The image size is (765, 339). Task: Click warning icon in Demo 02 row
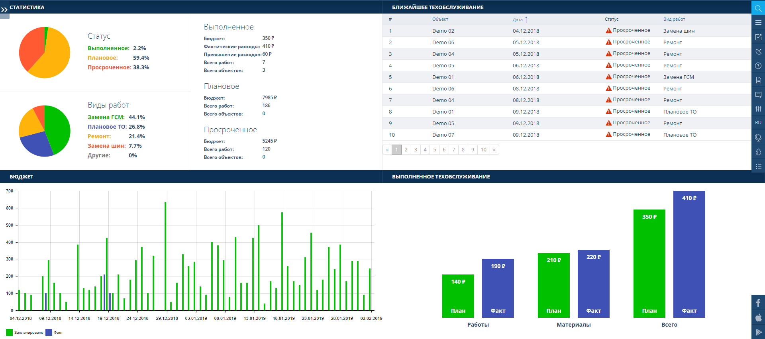coord(608,31)
